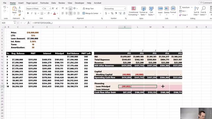Viewport: 212px width, 119px height.
Task: Open Sort & Filter menu
Action: pos(196,11)
